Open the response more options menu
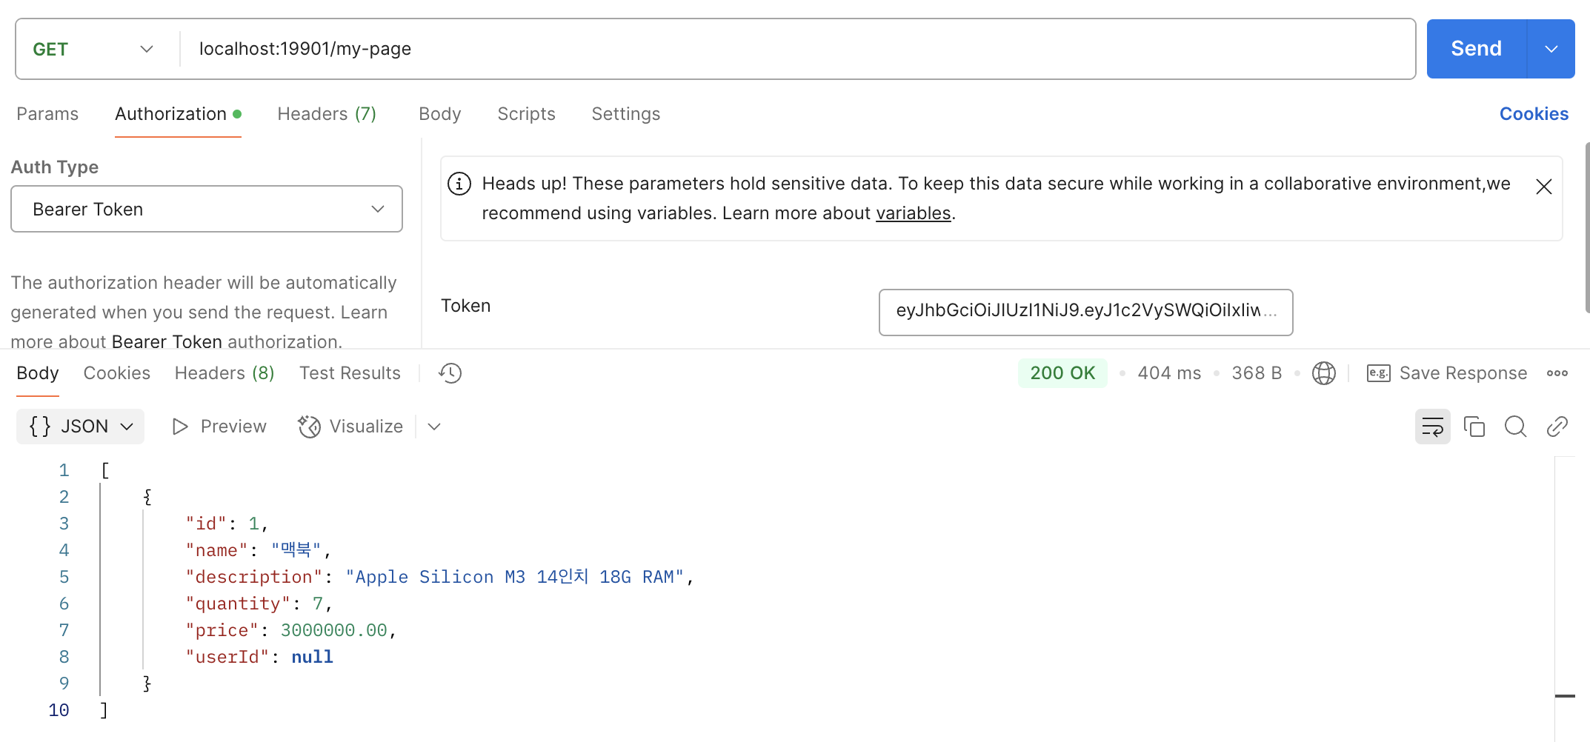The width and height of the screenshot is (1590, 742). click(1557, 373)
